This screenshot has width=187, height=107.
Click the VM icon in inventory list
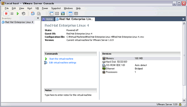click(3, 22)
